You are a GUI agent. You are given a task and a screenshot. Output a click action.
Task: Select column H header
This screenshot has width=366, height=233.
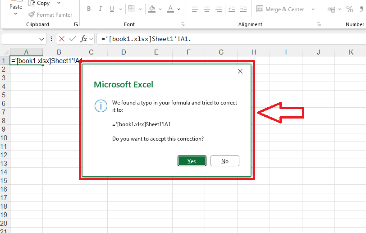click(x=253, y=52)
